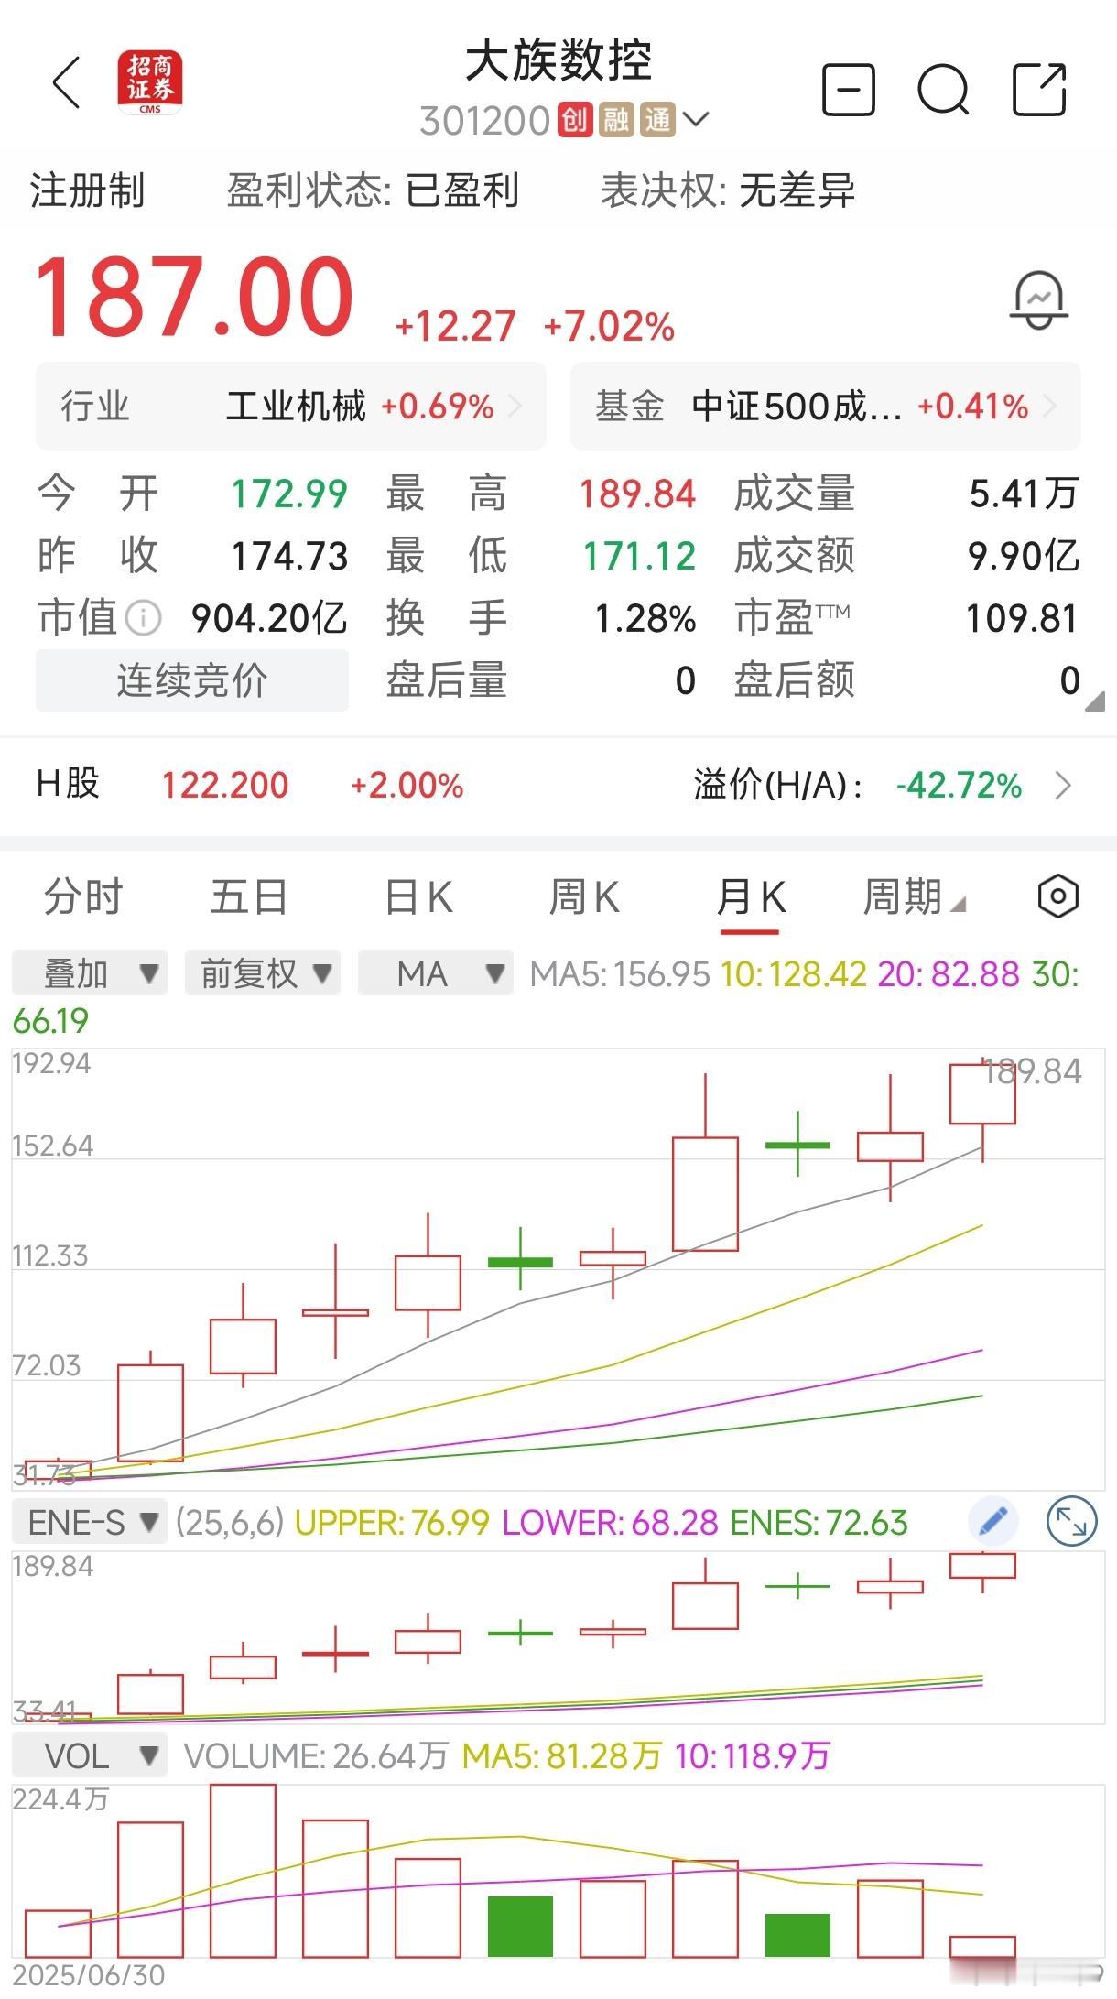Tap 最高 value 189.84
Viewport: 1117px width, 1999px height.
pyautogui.click(x=637, y=494)
